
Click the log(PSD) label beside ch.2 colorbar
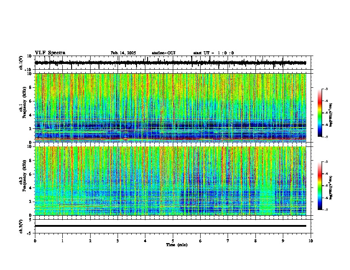[x=331, y=187]
